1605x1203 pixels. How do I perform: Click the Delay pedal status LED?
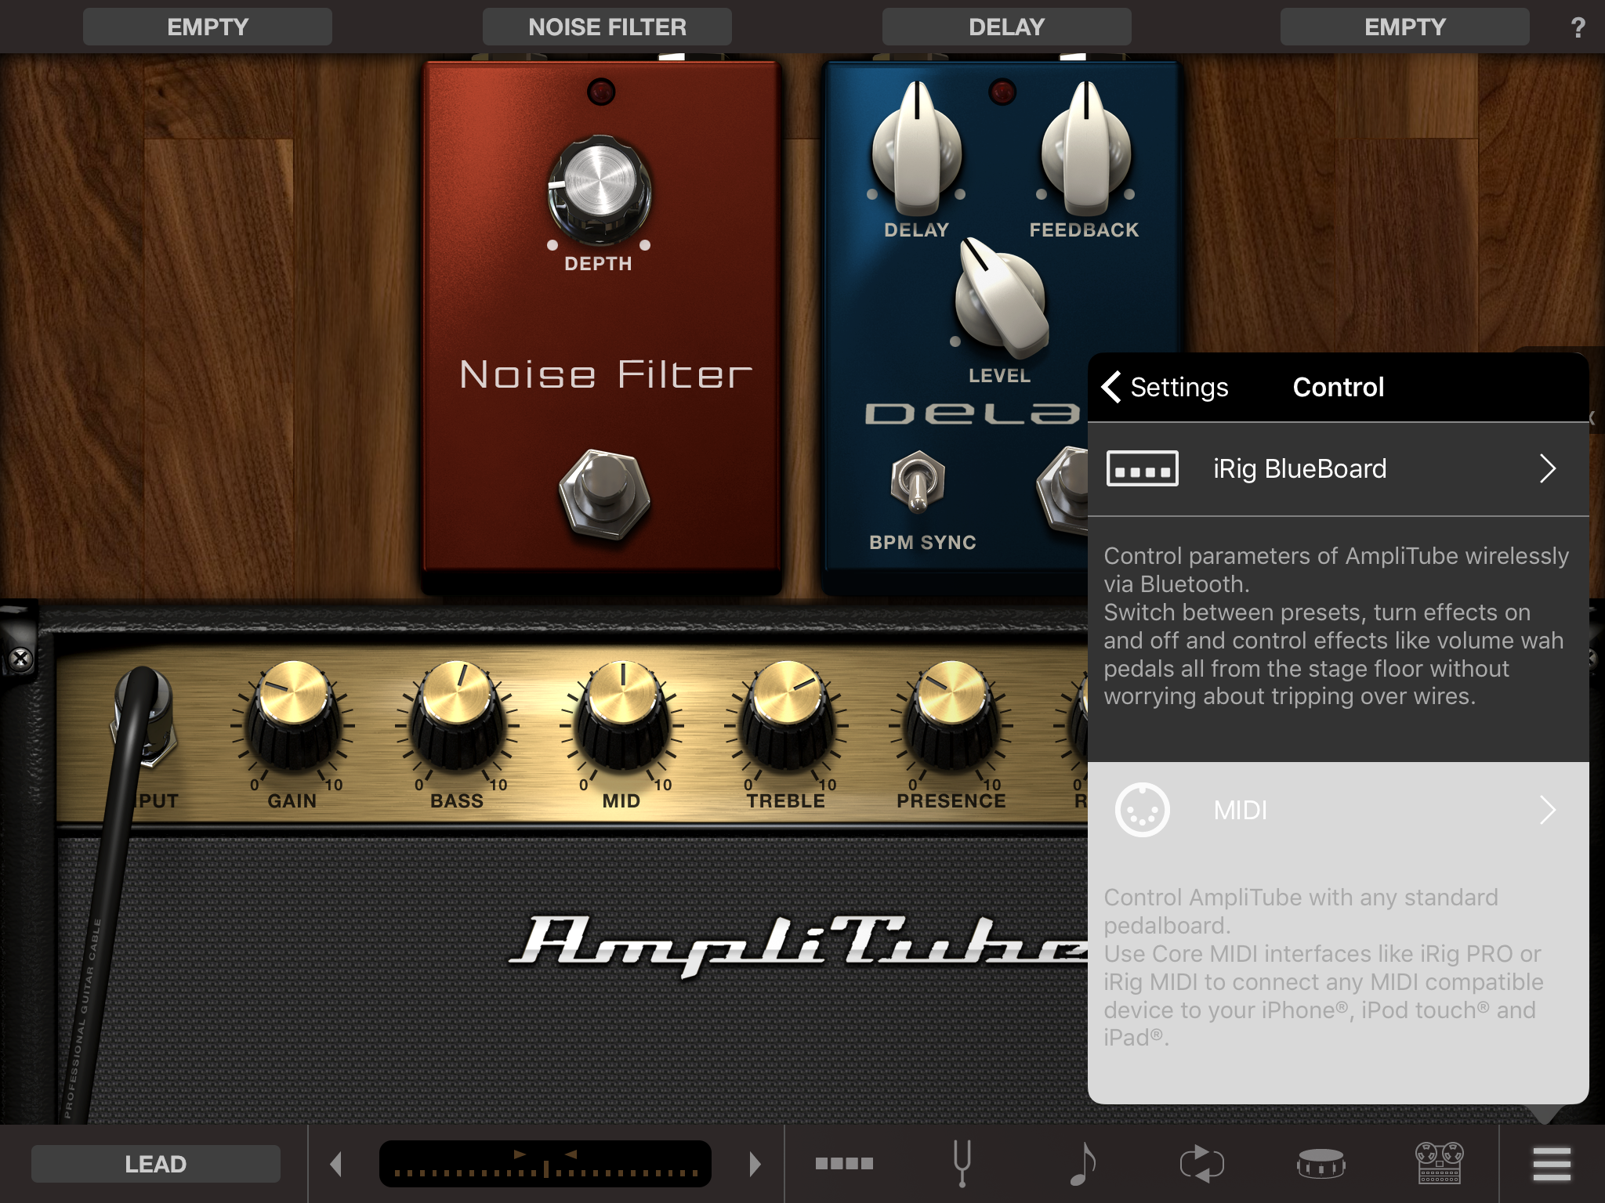point(1002,92)
